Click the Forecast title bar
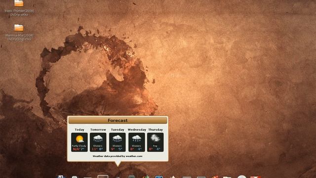Image resolution: width=316 pixels, height=178 pixels. tap(118, 121)
